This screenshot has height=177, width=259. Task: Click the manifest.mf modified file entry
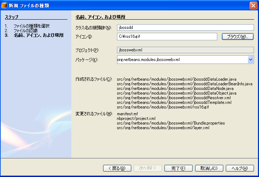pos(127,114)
